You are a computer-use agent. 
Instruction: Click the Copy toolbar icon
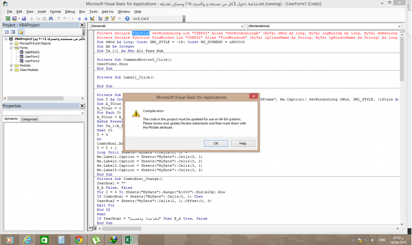[38, 19]
